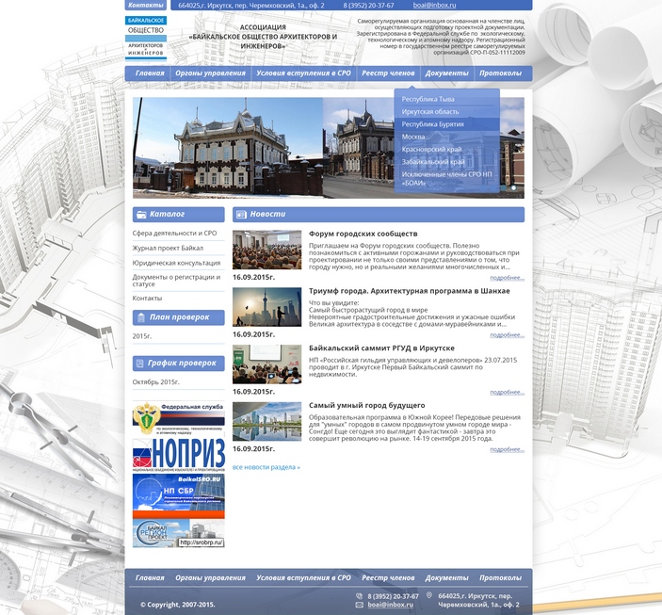The width and height of the screenshot is (662, 615).
Task: Open the Октябрь 2015г. schedule link
Action: pyautogui.click(x=155, y=381)
